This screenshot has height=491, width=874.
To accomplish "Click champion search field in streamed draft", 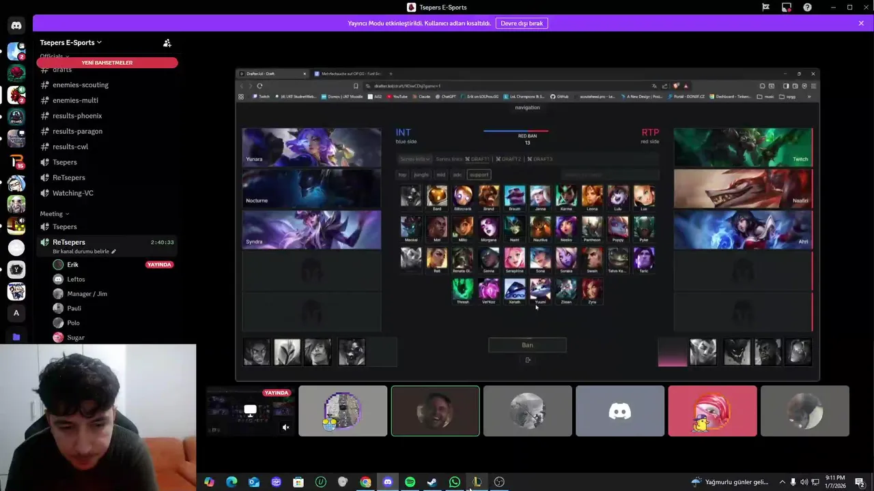I will [x=610, y=175].
